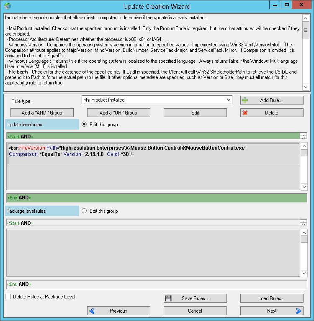Click the Cancel button
The image size is (314, 321).
195,311
